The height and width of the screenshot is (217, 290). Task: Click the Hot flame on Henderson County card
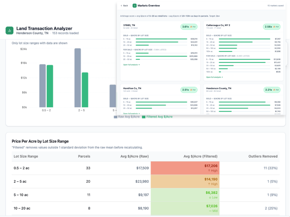click(274, 90)
